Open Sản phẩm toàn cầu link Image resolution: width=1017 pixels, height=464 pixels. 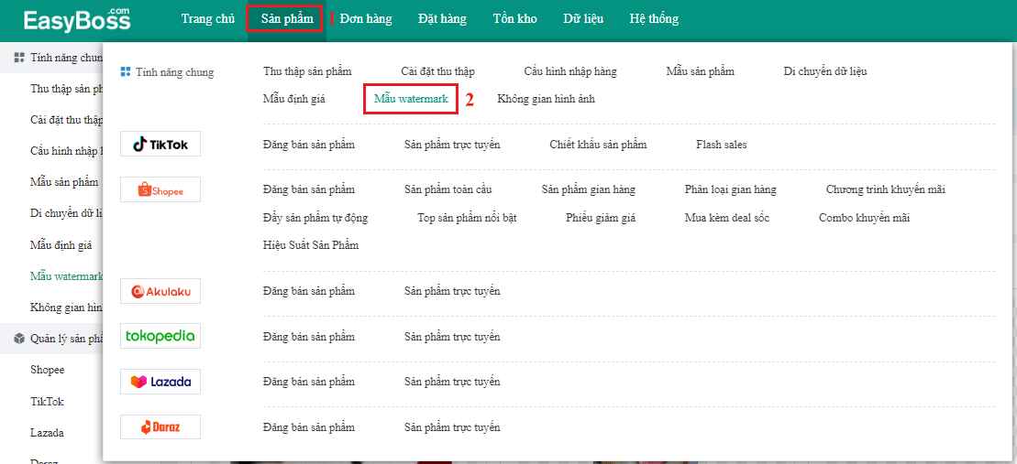[448, 189]
